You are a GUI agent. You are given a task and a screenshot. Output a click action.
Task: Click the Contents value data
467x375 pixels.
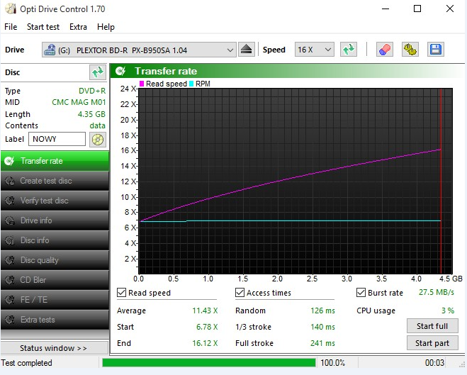pos(97,125)
